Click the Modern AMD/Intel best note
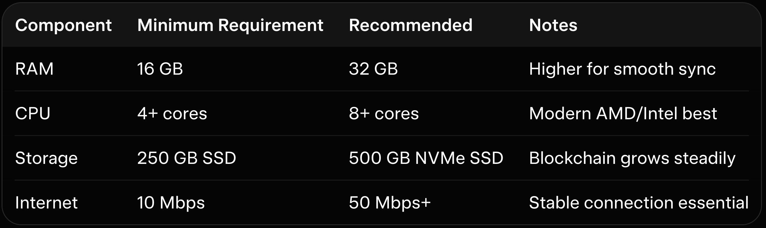 [623, 113]
